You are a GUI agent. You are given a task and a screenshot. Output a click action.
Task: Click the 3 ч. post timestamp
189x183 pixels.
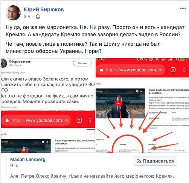(x=27, y=17)
